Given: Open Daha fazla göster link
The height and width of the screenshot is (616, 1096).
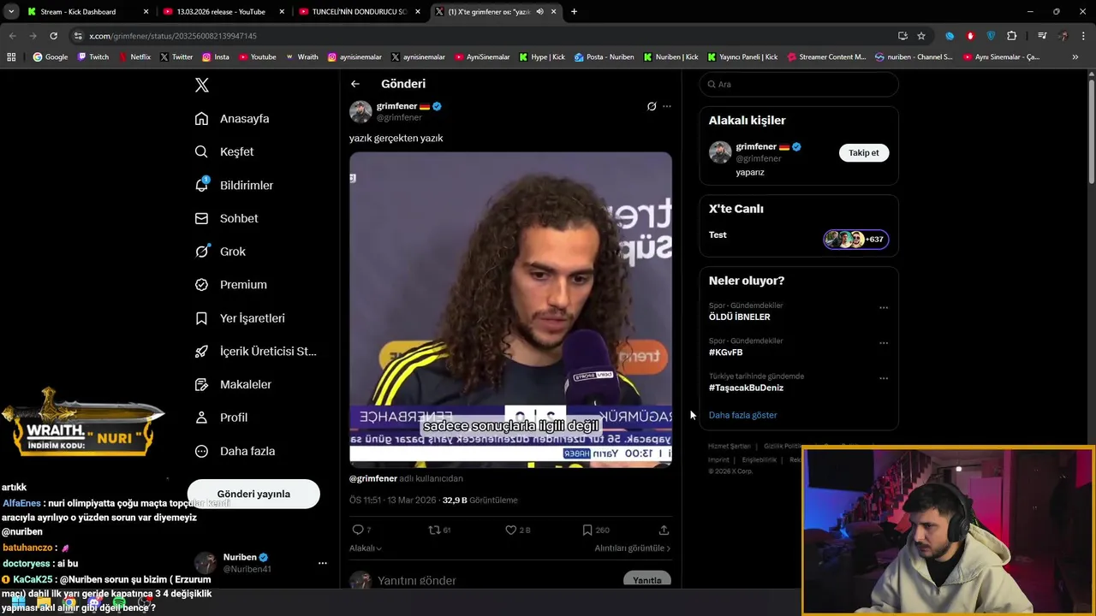Looking at the screenshot, I should point(742,415).
